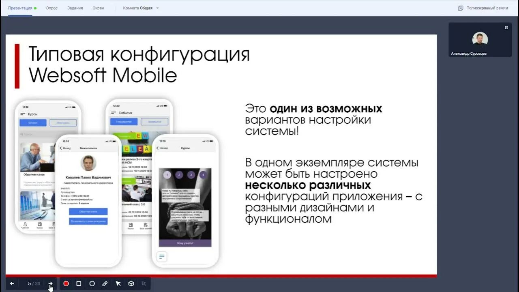Open the Опрос tab
Screen dimensions: 519x292
(x=52, y=8)
